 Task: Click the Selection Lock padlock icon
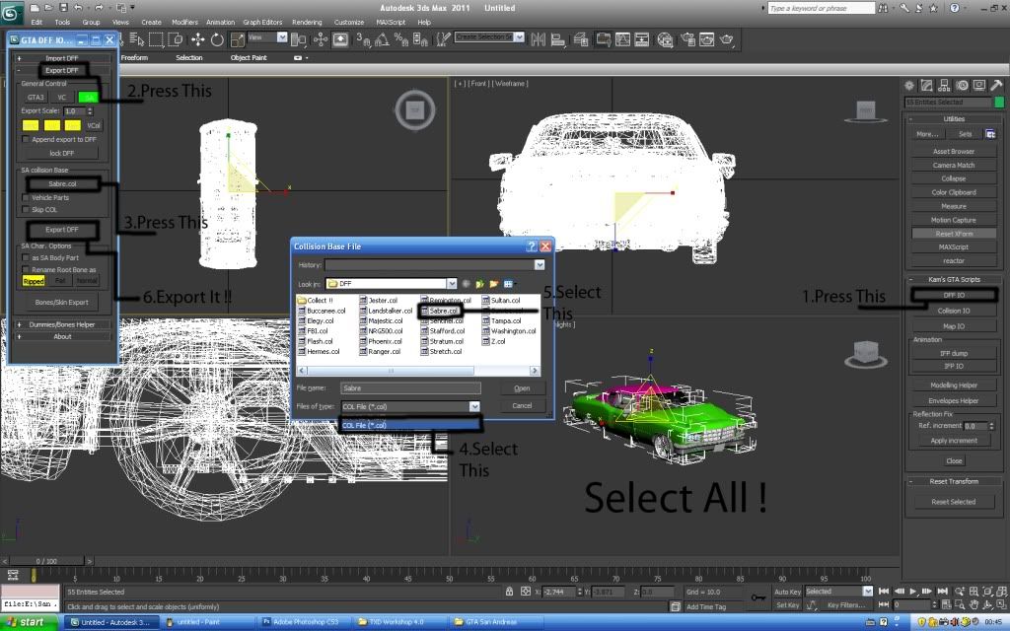click(x=509, y=592)
